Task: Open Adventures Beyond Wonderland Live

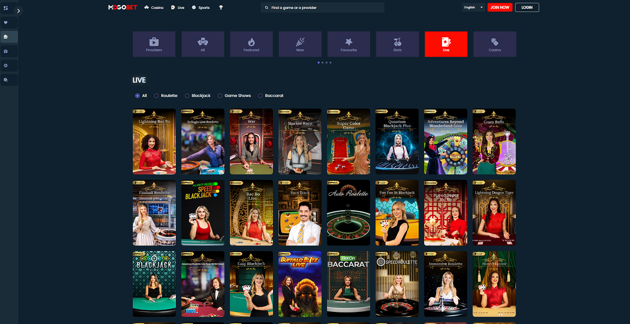Action: (x=446, y=142)
